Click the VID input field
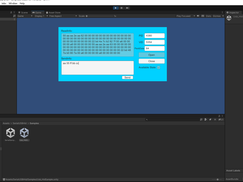This screenshot has width=243, height=182. click(x=155, y=42)
